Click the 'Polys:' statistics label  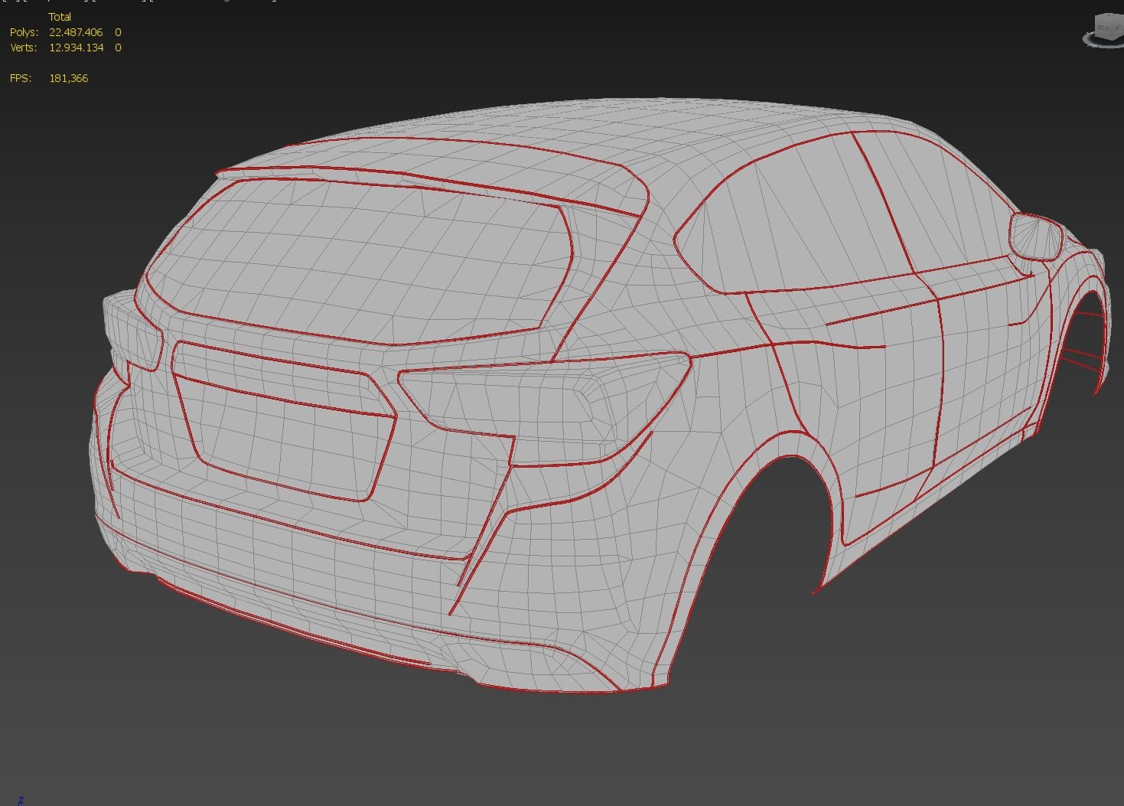pyautogui.click(x=24, y=32)
